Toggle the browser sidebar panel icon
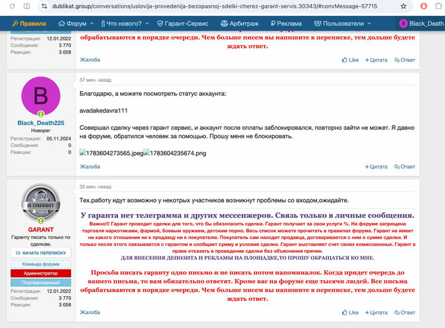Image resolution: width=445 pixels, height=328 pixels. (x=26, y=6)
